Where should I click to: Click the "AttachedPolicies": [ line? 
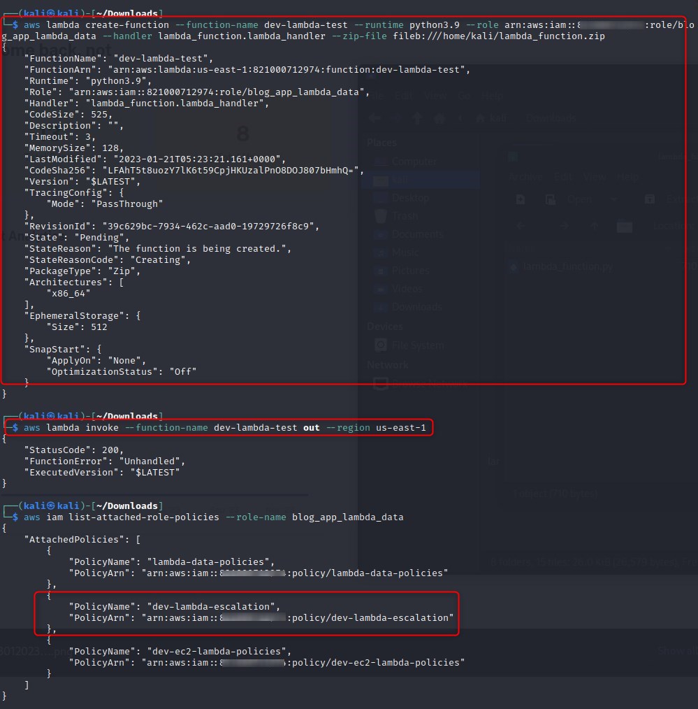82,539
